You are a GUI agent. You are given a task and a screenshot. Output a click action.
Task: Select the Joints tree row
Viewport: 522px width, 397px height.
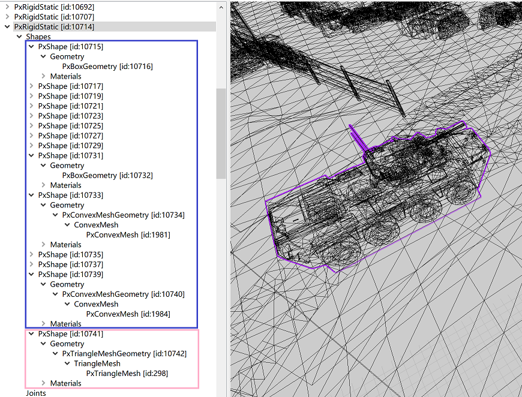[36, 393]
